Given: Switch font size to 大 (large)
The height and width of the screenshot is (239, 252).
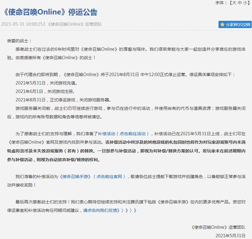Looking at the screenshot, I should [235, 3].
